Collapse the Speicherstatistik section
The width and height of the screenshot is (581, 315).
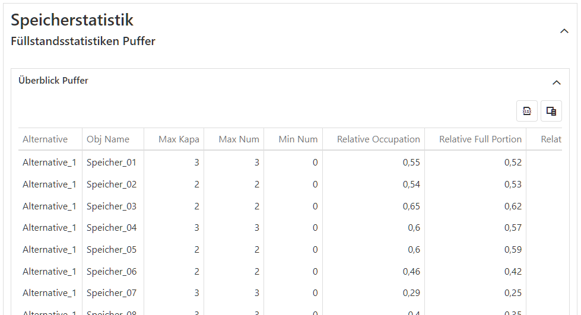click(564, 31)
